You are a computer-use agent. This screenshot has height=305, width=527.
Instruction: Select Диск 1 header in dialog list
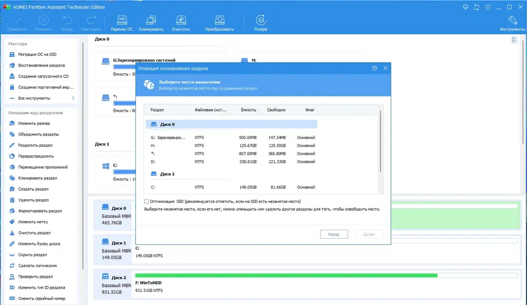pos(231,174)
